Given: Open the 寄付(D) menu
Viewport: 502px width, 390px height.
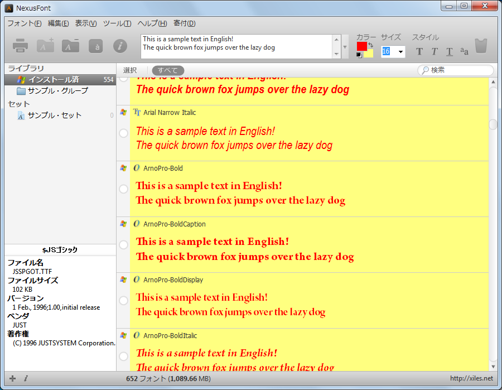Looking at the screenshot, I should [185, 23].
